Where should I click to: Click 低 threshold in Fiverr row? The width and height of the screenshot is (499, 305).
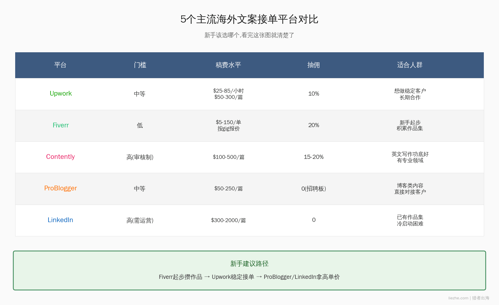click(x=140, y=125)
